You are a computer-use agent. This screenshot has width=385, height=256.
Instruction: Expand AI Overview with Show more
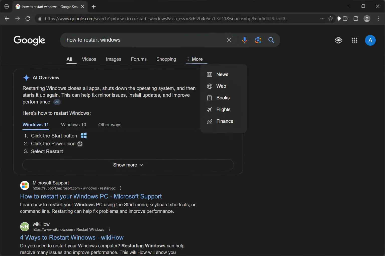pyautogui.click(x=128, y=165)
